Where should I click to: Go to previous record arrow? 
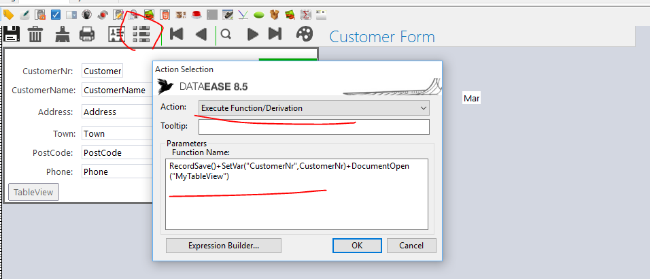pyautogui.click(x=201, y=34)
